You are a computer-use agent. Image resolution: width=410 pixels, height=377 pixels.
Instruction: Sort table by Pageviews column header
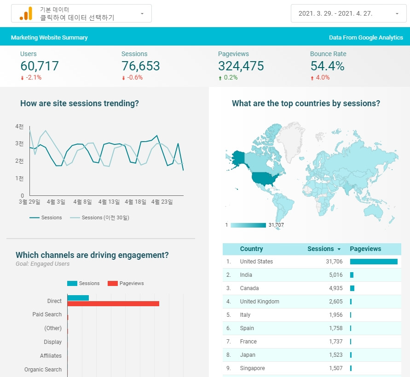pos(365,249)
